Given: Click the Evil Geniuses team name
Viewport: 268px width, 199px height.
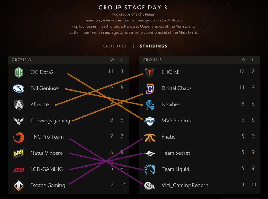Looking at the screenshot, I should click(x=45, y=88).
